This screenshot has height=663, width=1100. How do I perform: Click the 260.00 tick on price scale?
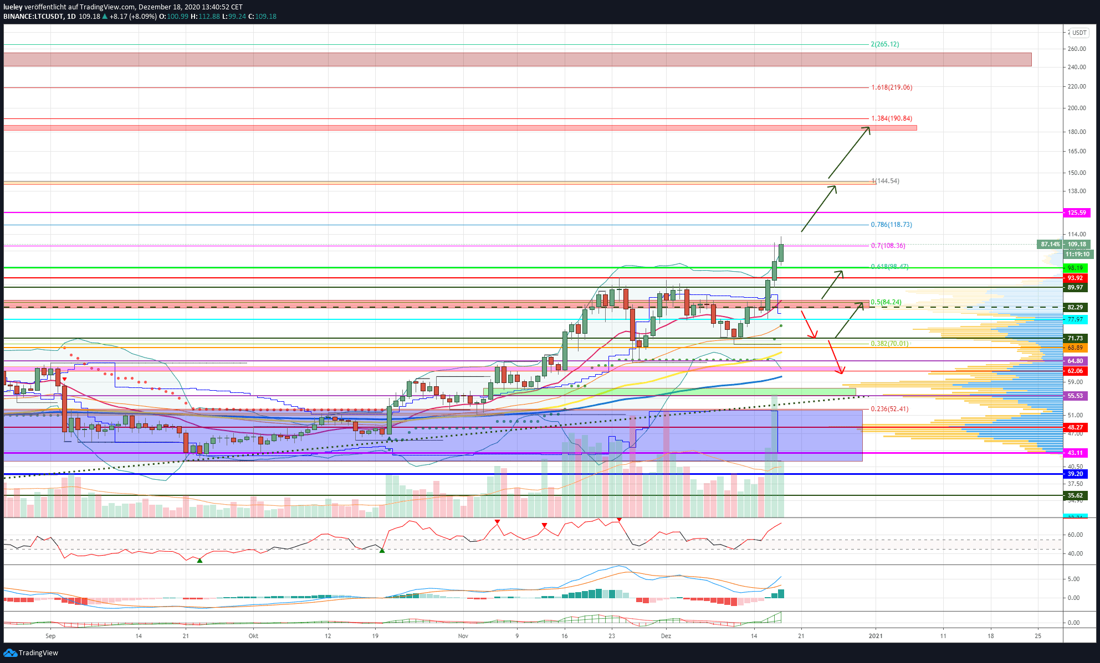(1077, 49)
